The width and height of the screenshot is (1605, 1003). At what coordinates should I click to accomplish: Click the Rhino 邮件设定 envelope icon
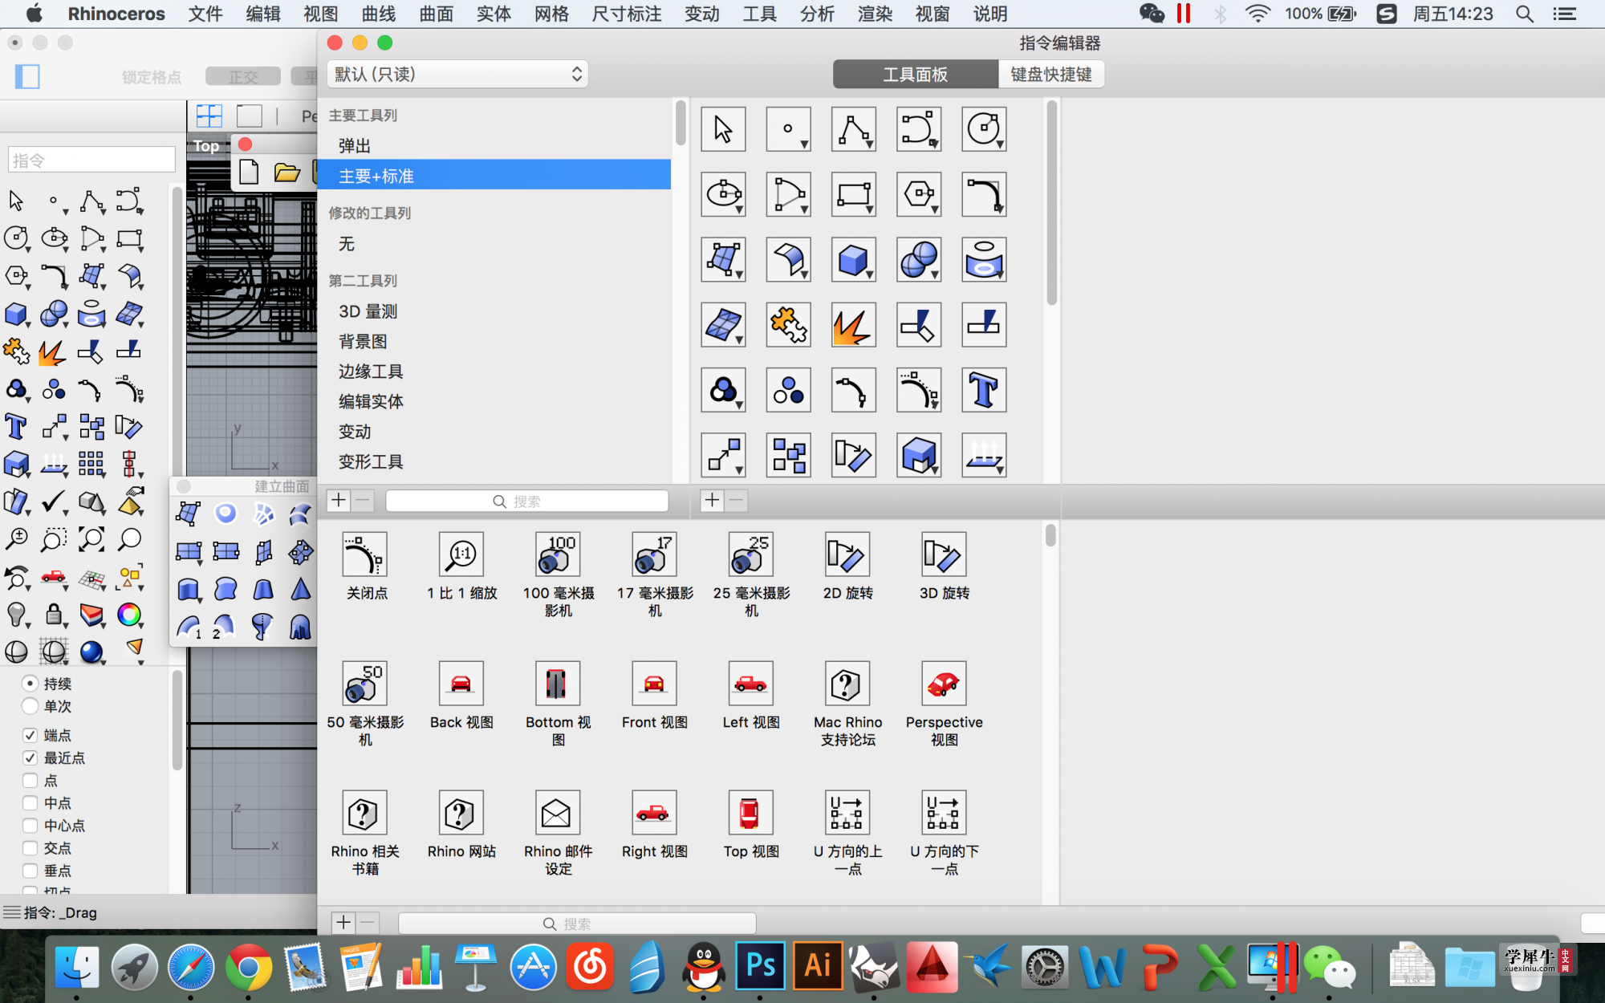[x=557, y=813]
